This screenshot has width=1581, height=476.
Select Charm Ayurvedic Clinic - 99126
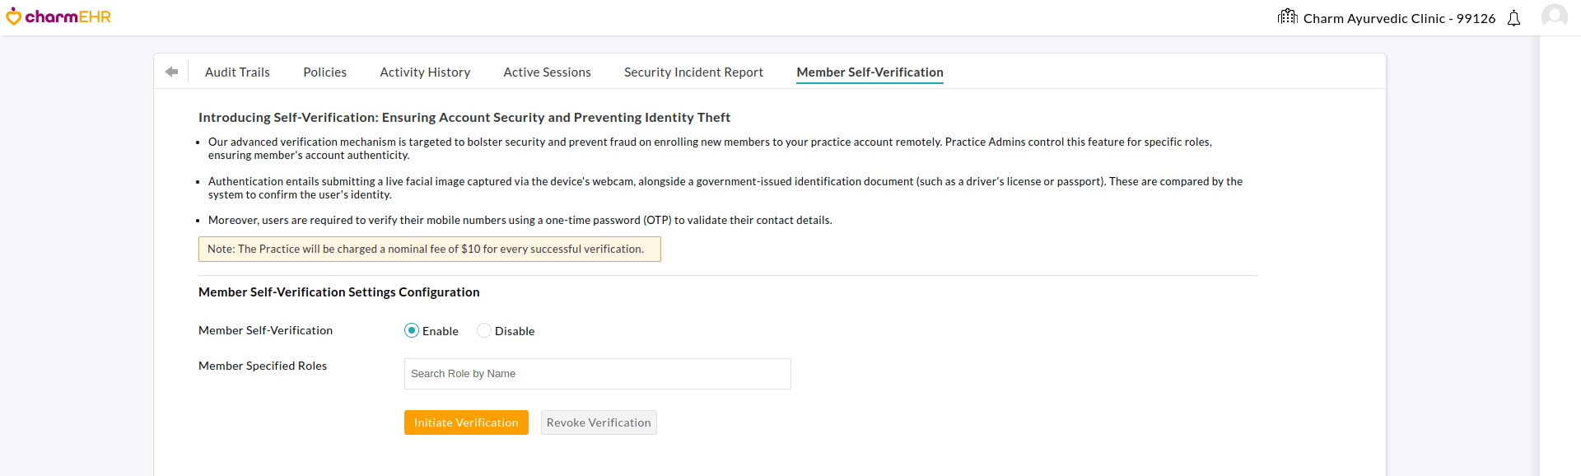[x=1400, y=18]
